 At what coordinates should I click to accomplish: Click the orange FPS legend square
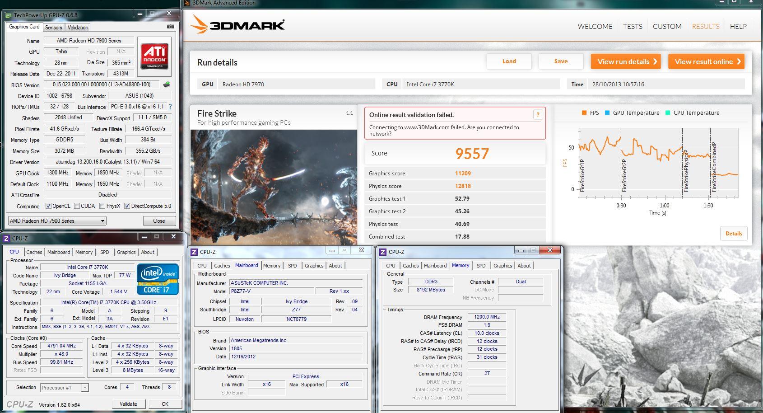click(584, 113)
